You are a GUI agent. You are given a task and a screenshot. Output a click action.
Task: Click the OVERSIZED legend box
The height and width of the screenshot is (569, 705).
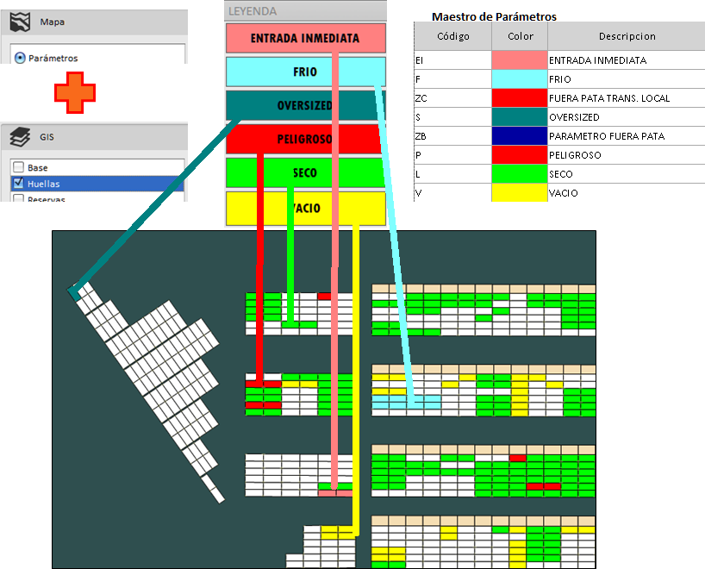pos(304,105)
